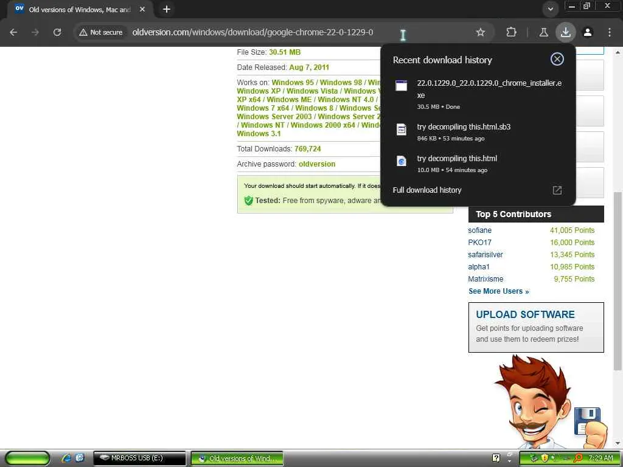
Task: Switch to MRBOSS USB (E:) taskbar window
Action: point(139,458)
